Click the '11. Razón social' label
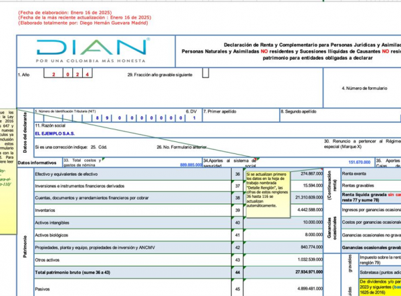401x296 pixels. click(50, 125)
